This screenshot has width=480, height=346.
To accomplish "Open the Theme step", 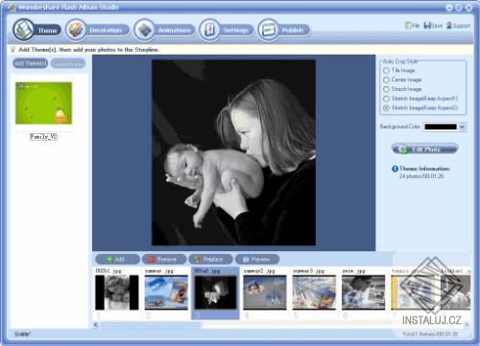I will tap(37, 30).
